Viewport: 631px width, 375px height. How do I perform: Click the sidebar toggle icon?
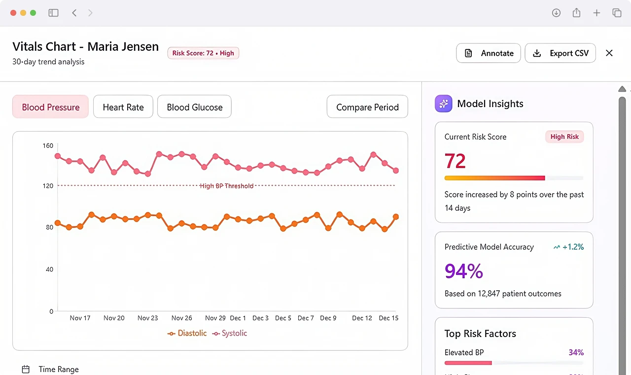tap(53, 13)
